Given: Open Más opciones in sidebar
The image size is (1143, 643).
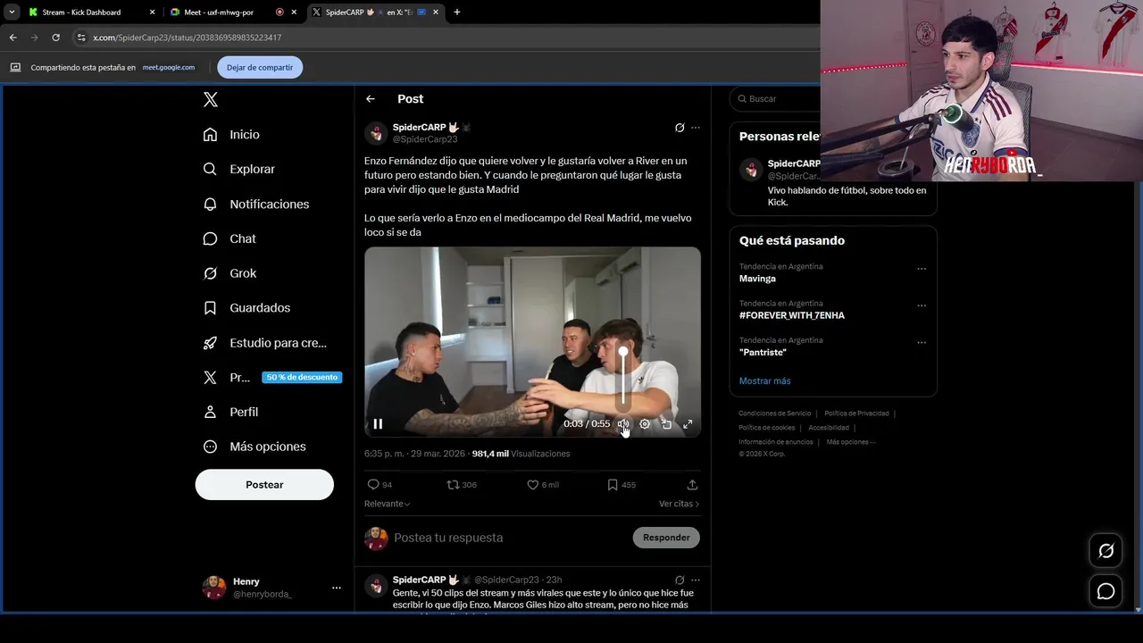Looking at the screenshot, I should tap(254, 447).
